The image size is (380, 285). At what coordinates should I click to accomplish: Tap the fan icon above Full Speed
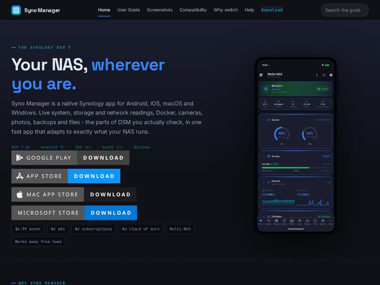pyautogui.click(x=278, y=101)
